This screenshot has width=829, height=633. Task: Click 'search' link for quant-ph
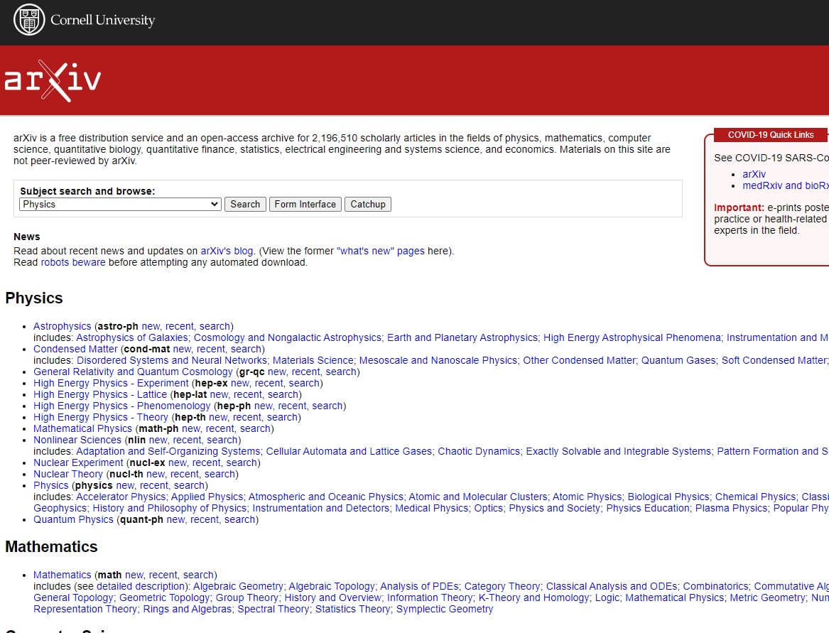pos(240,520)
